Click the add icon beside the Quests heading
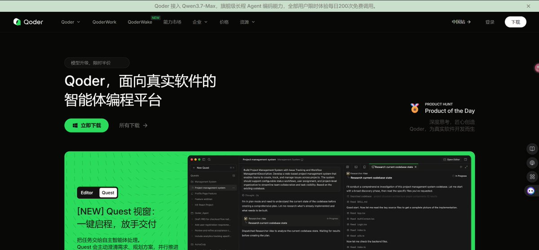The width and height of the screenshot is (539, 250). (234, 175)
